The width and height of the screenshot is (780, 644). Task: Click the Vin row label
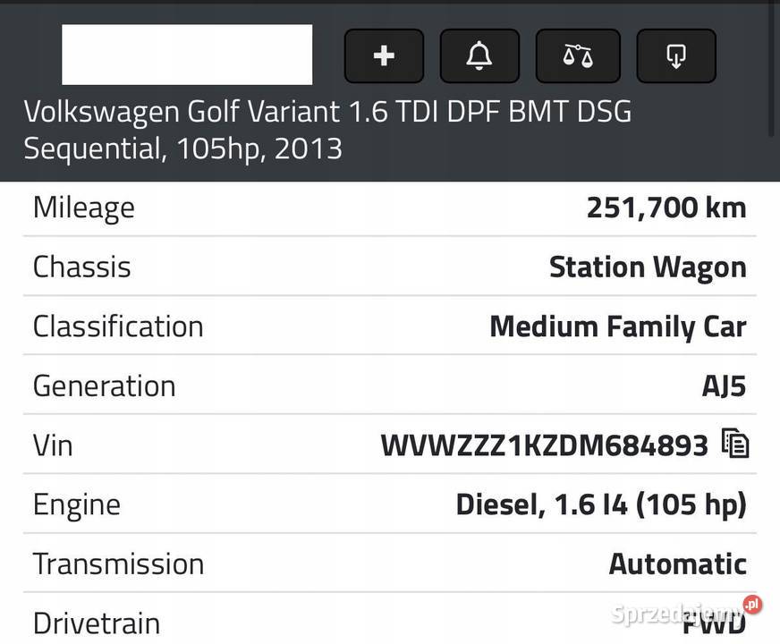coord(53,445)
